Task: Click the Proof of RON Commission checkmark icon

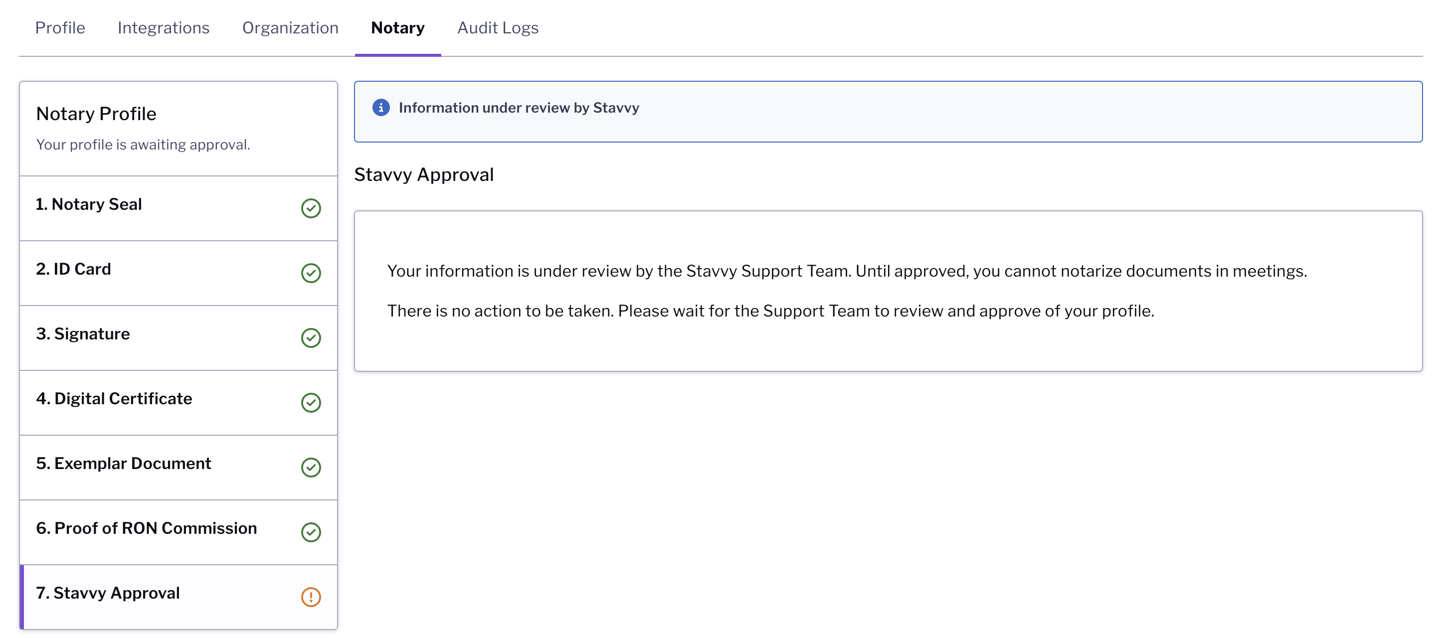Action: click(x=311, y=532)
